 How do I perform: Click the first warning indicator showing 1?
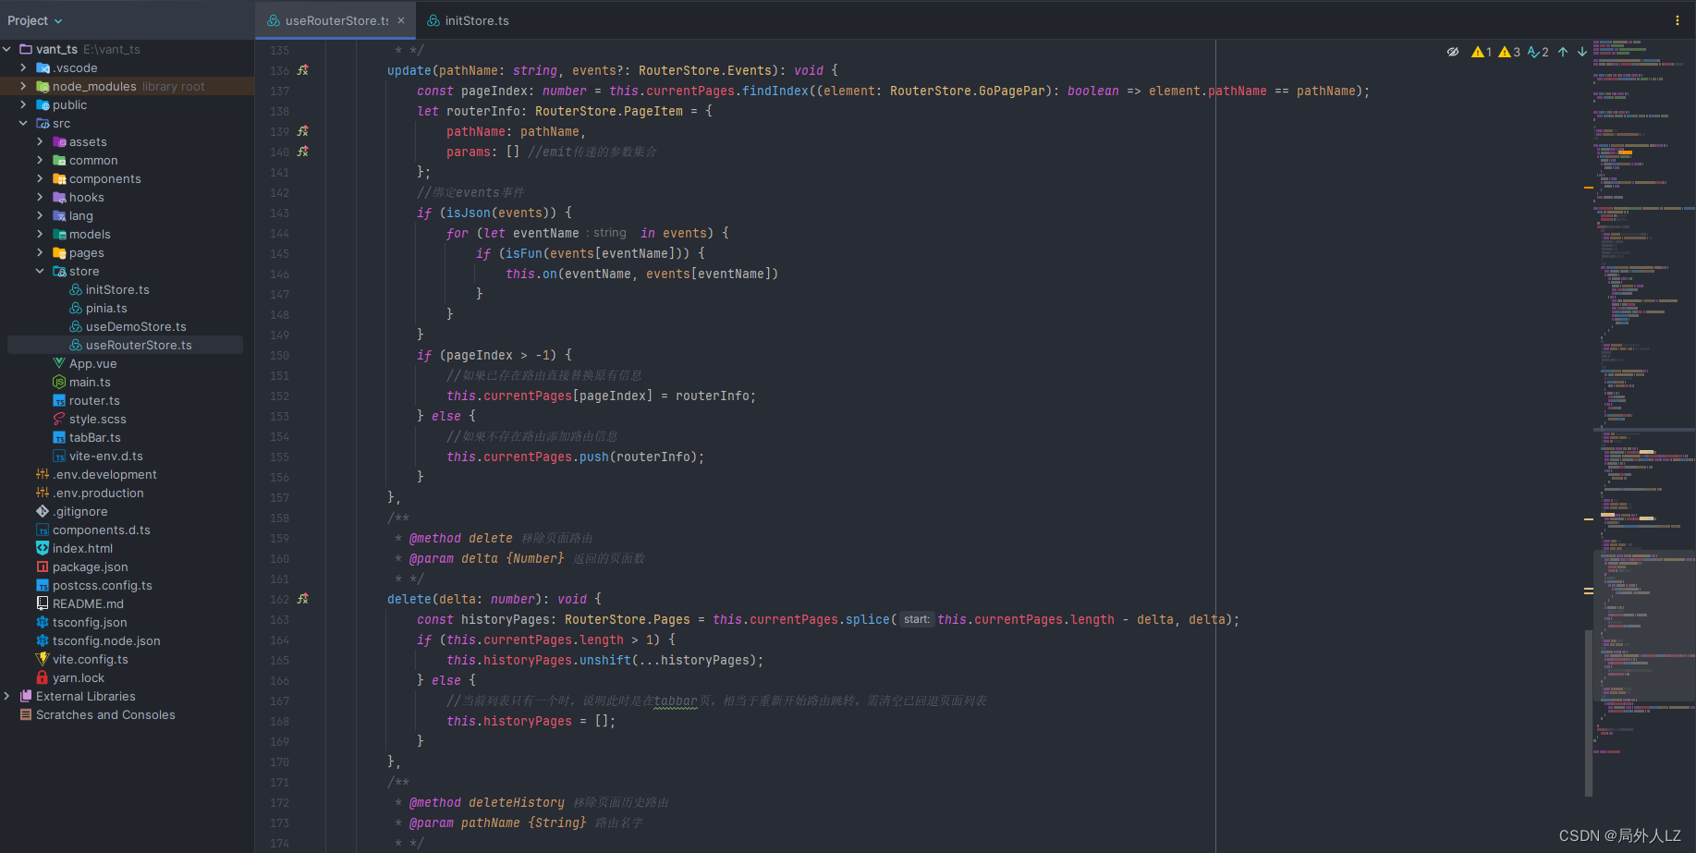[x=1482, y=52]
